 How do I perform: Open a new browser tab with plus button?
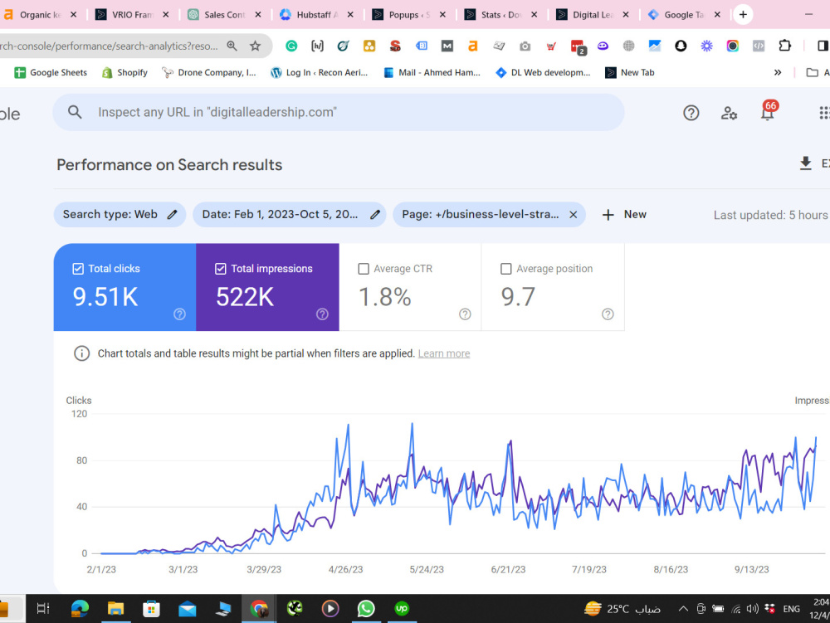(x=743, y=15)
